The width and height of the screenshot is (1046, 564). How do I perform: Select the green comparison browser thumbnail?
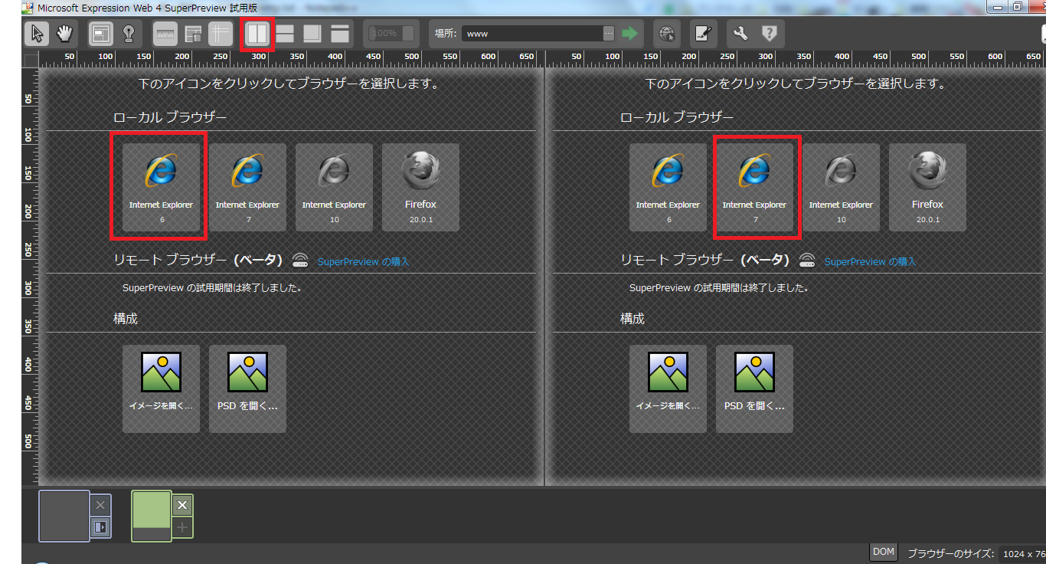(x=151, y=516)
